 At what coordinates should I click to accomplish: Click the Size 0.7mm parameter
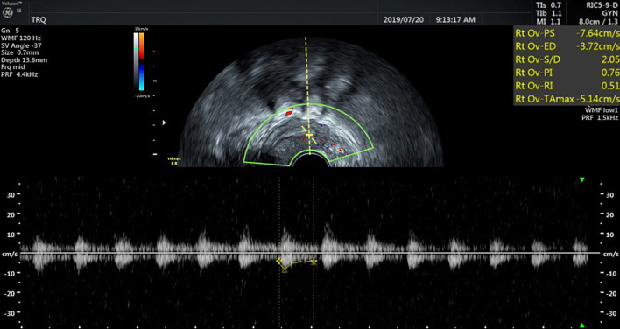[20, 52]
